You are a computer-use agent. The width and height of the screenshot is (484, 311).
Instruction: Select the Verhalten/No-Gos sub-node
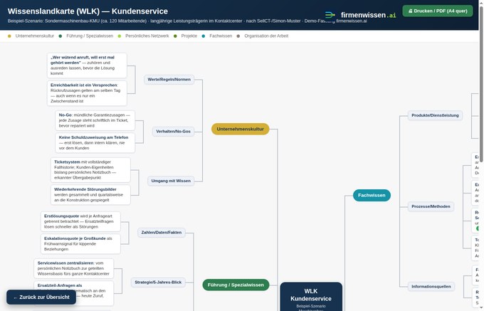173,132
